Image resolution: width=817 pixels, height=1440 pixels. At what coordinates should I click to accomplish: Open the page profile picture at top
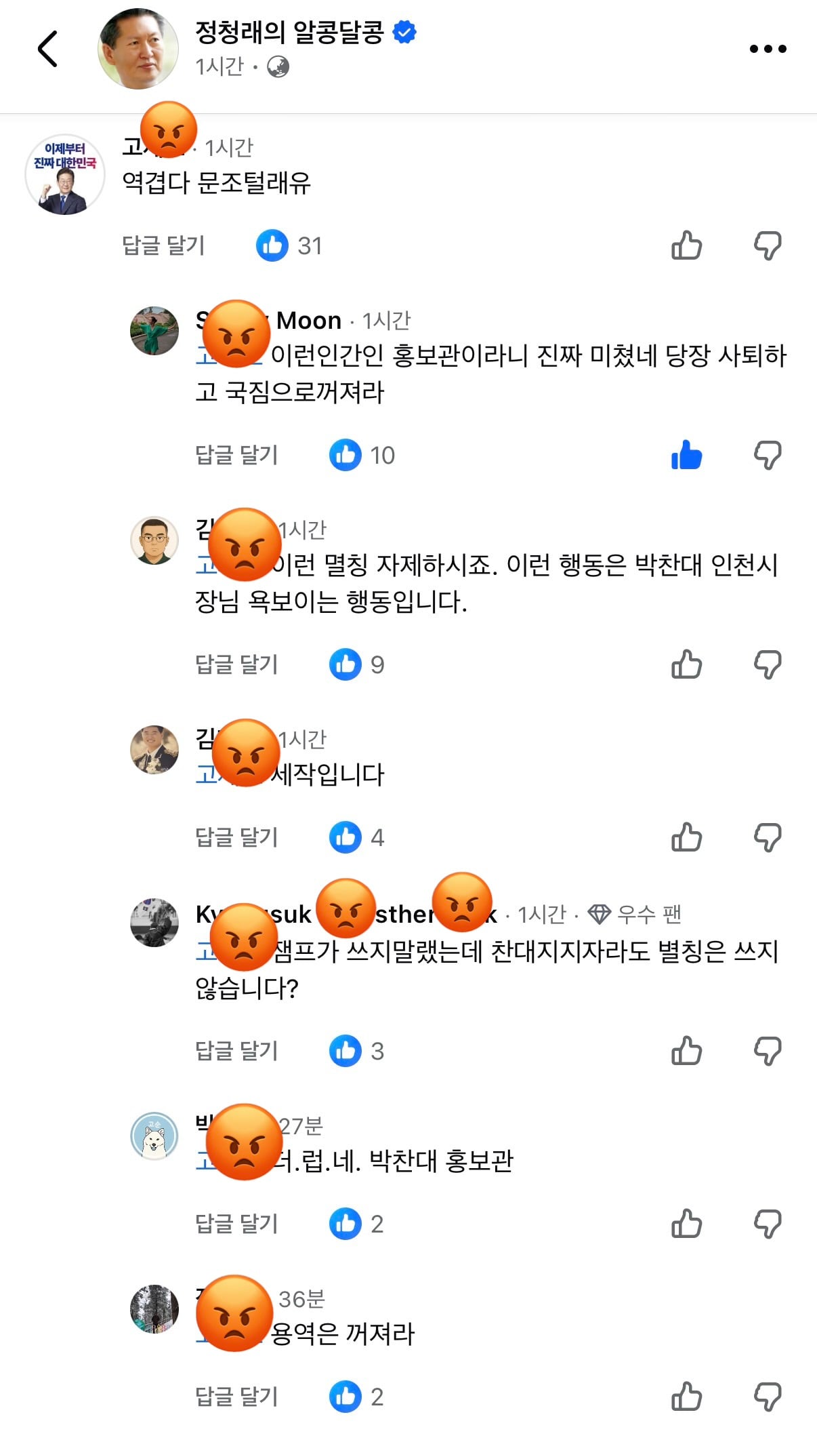pyautogui.click(x=138, y=49)
